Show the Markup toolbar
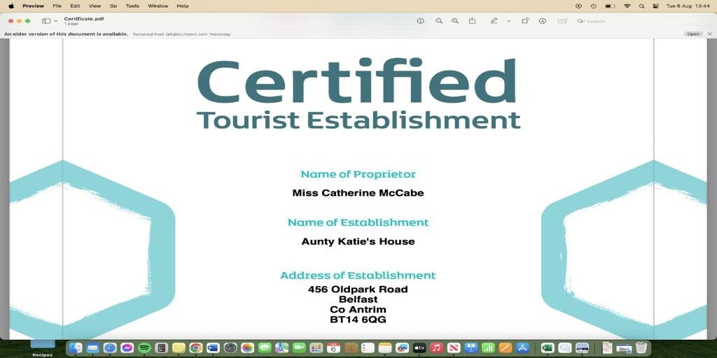Viewport: 717px width, 358px height. pyautogui.click(x=543, y=21)
